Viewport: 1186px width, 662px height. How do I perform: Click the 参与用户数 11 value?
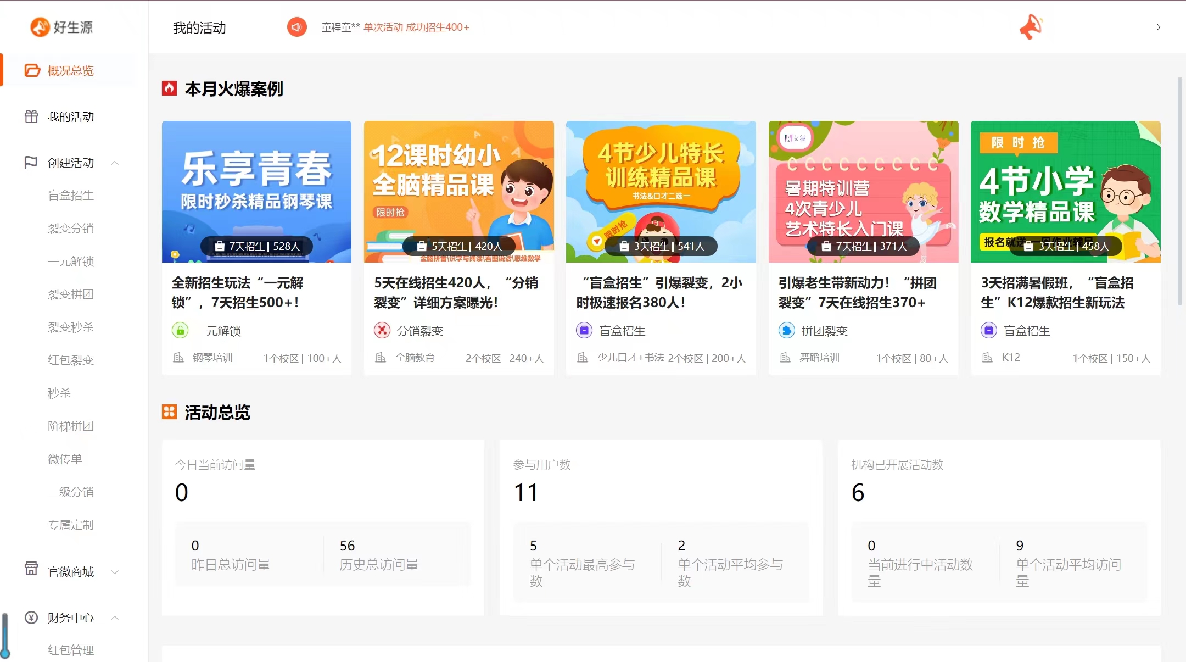tap(525, 492)
